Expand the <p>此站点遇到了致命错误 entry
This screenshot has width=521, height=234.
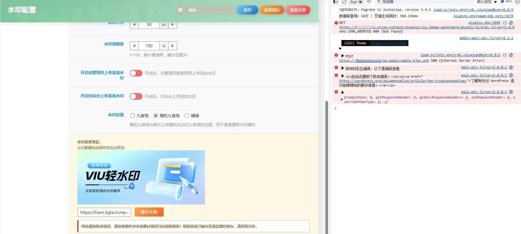(343, 76)
